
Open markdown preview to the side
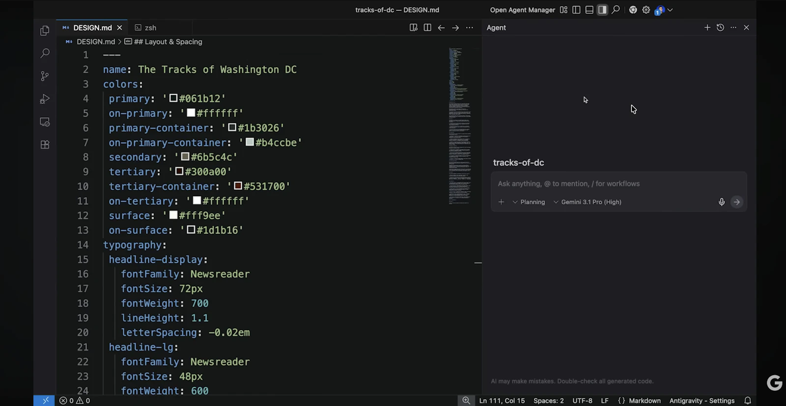click(414, 27)
